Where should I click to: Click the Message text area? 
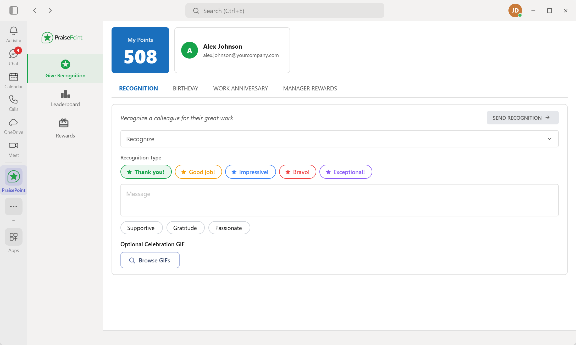[x=340, y=200]
